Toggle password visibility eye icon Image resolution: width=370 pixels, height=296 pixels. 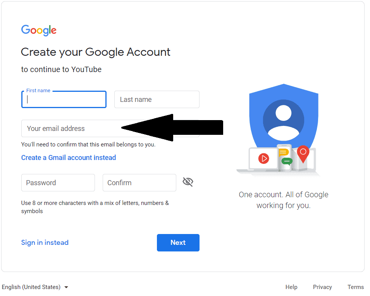point(188,182)
